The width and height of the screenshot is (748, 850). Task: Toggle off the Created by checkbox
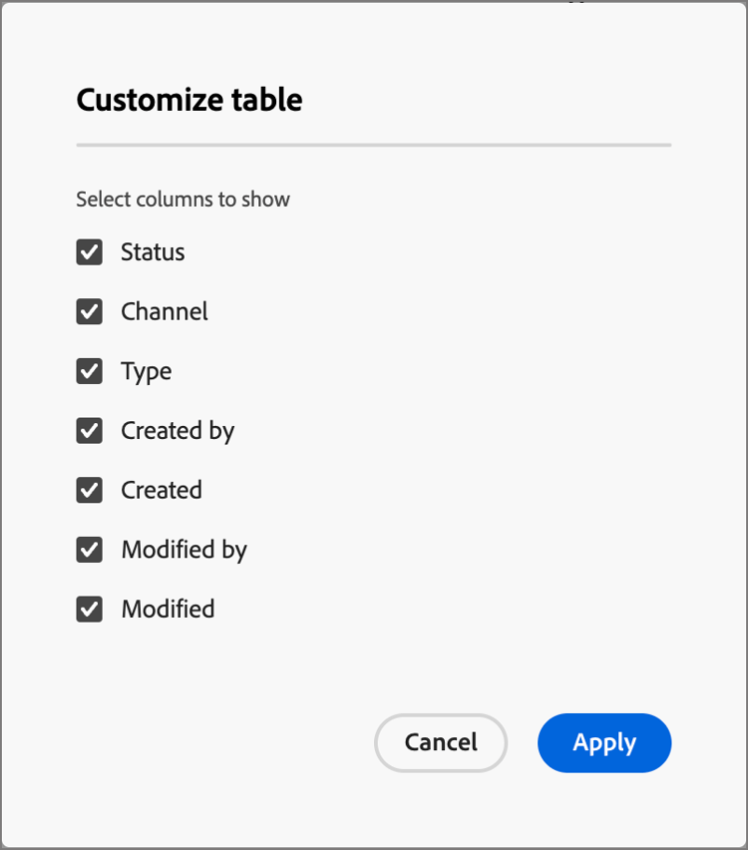(90, 431)
